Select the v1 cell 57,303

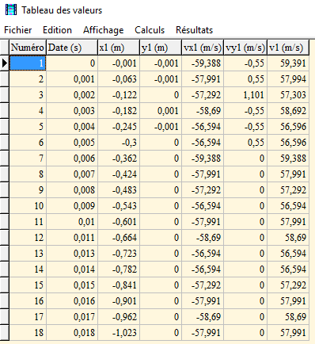click(x=288, y=95)
